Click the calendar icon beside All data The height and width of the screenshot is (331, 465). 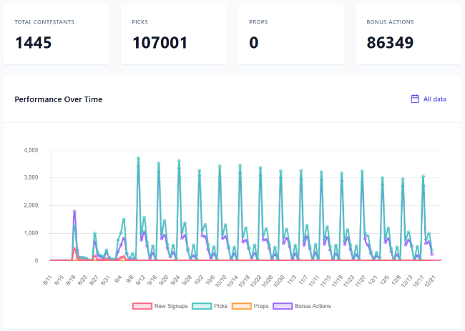[x=414, y=99]
